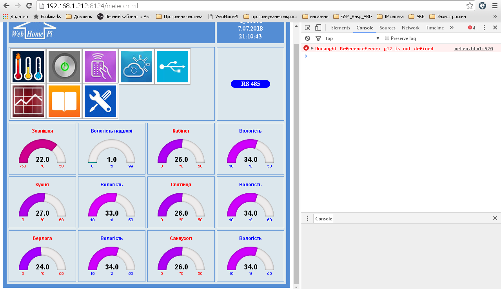Open the Захист рослин bookmark folder
Image resolution: width=501 pixels, height=289 pixels.
448,16
